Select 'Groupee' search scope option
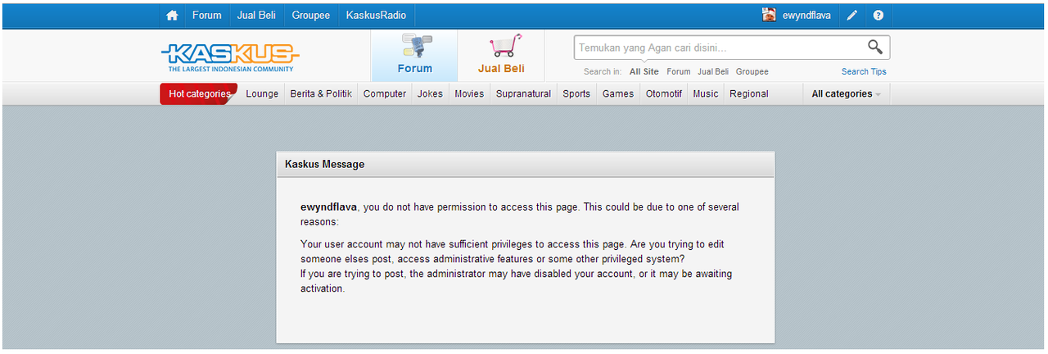The width and height of the screenshot is (1048, 354). (x=752, y=72)
